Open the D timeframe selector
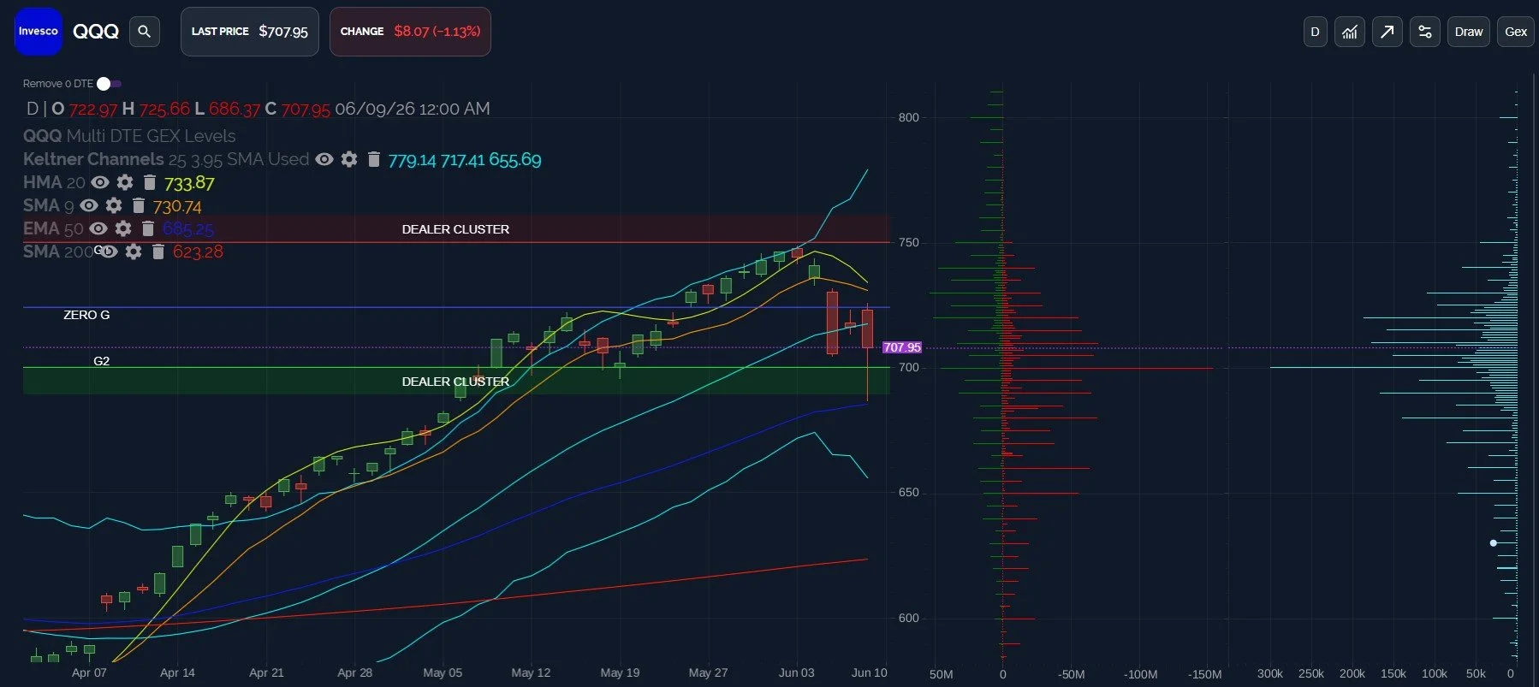Image resolution: width=1539 pixels, height=687 pixels. coord(1316,32)
